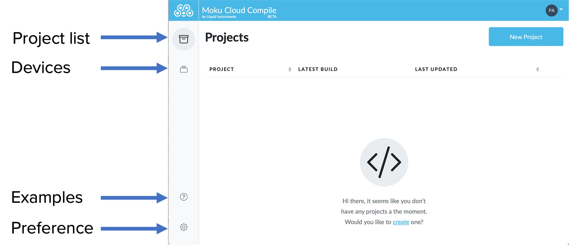Click the question mark Examples icon
The width and height of the screenshot is (569, 248).
[183, 197]
